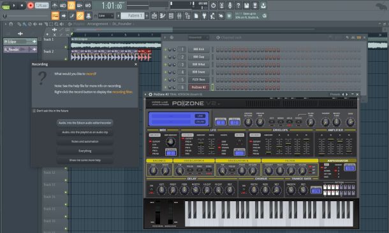Click the PoiZone Chorus On switch
Screen dimensions: 389x233
[244, 190]
